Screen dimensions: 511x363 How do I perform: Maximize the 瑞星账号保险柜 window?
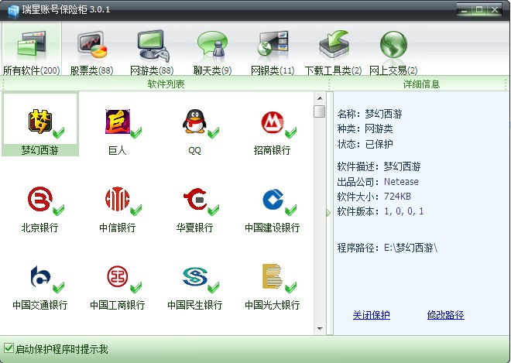479,10
